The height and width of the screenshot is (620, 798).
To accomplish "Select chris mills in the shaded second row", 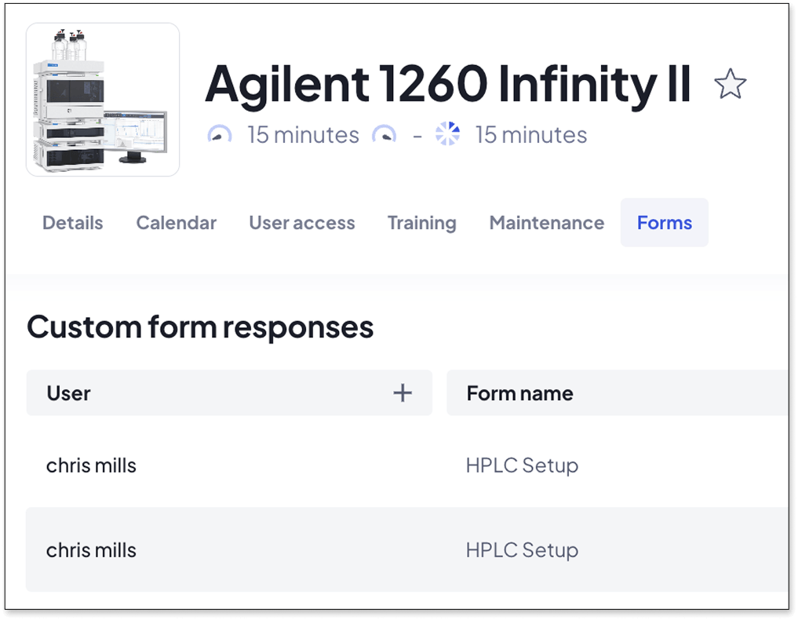I will [91, 550].
